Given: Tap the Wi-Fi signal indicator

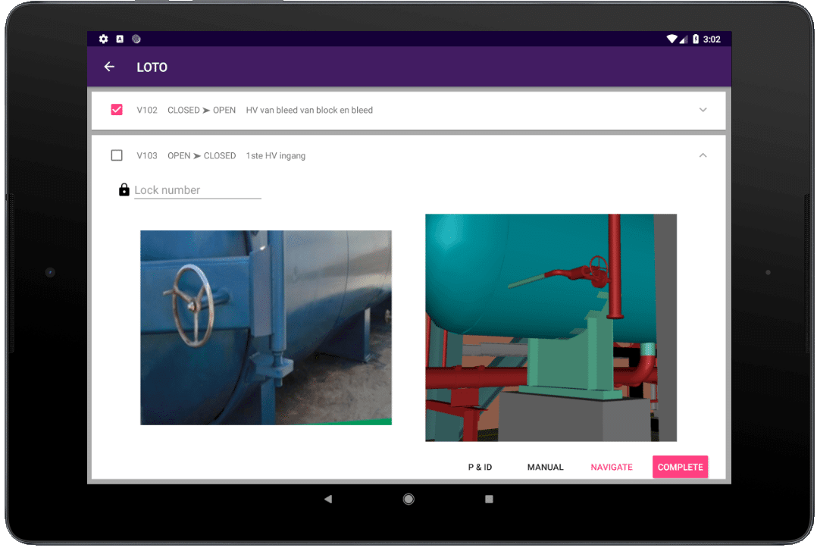Looking at the screenshot, I should click(671, 39).
